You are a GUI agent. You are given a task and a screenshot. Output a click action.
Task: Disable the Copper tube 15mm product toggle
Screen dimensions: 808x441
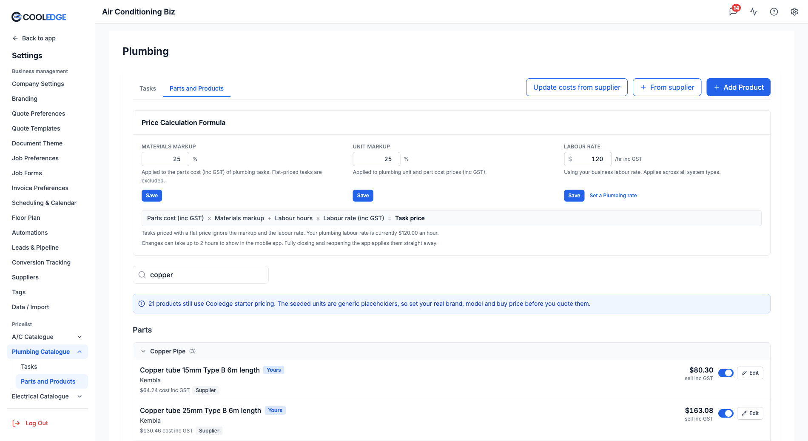click(725, 373)
